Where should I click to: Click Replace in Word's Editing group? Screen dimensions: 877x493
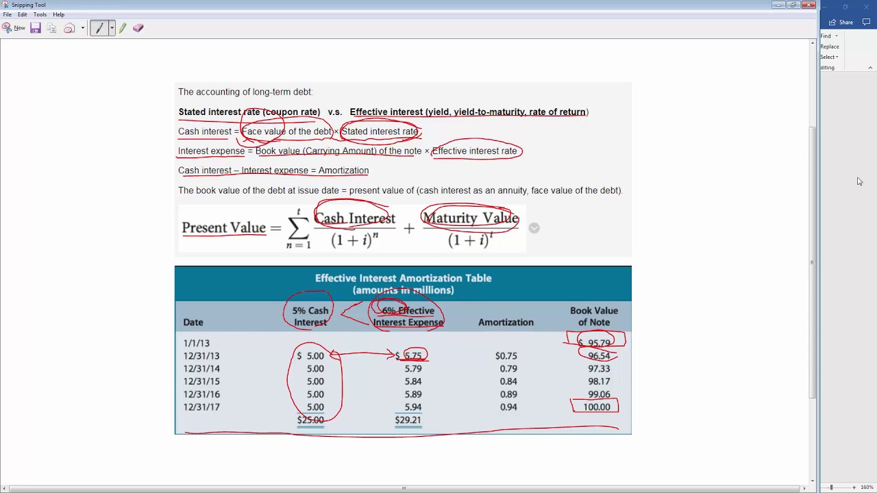pos(830,47)
